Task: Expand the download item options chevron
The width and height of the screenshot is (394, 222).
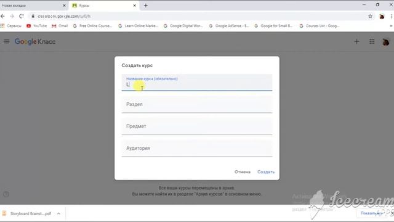Action: pos(58,213)
